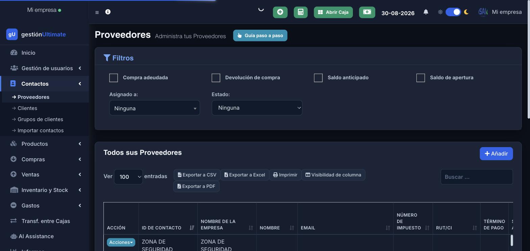Expand the Inventario y Stock chevron

pos(80,190)
